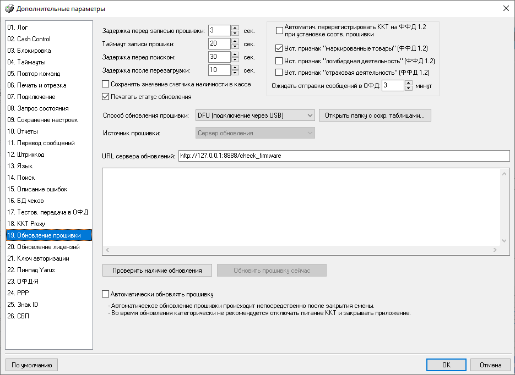This screenshot has height=375, width=515.
Task: Click the update server URL field
Action: pyautogui.click(x=343, y=156)
